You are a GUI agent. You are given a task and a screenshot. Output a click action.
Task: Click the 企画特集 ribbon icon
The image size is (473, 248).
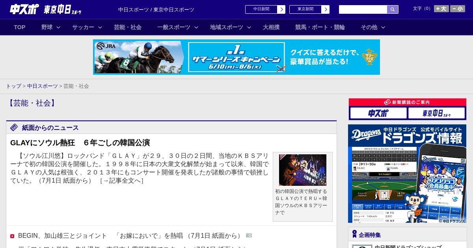click(354, 234)
